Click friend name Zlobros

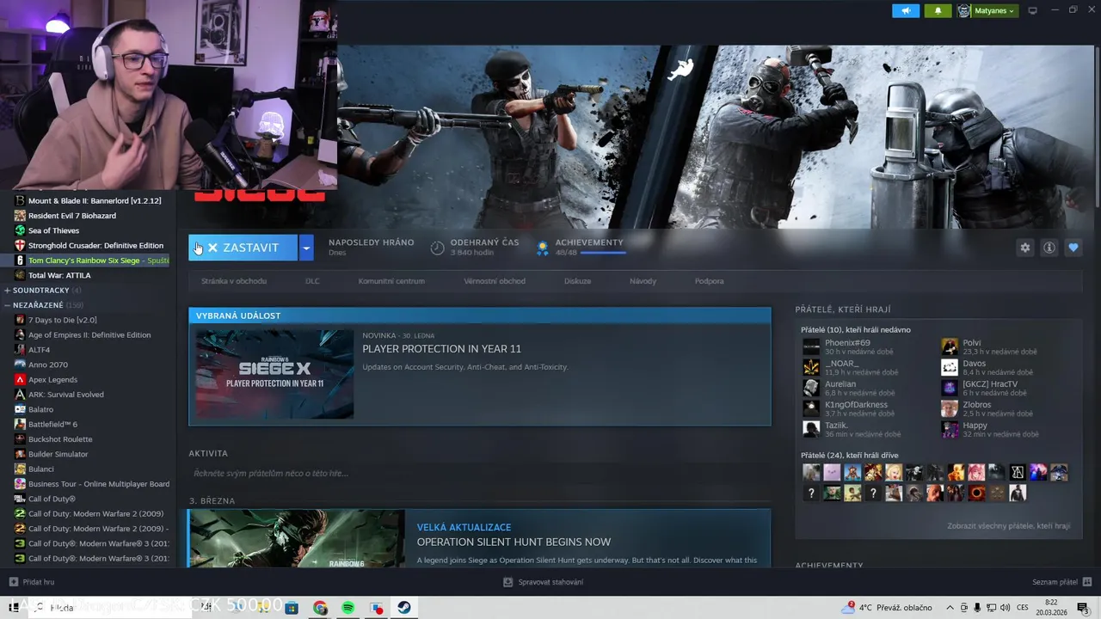976,405
